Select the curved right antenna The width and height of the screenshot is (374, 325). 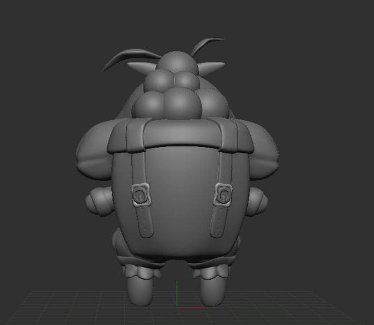point(207,45)
